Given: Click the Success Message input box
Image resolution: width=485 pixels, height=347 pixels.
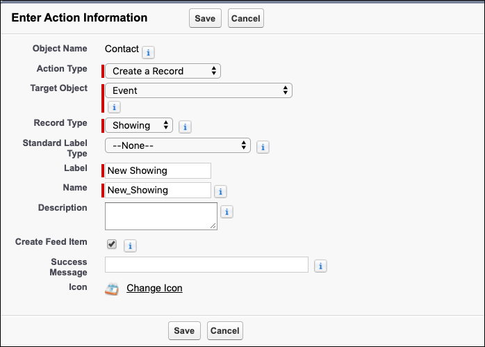Looking at the screenshot, I should tap(206, 265).
